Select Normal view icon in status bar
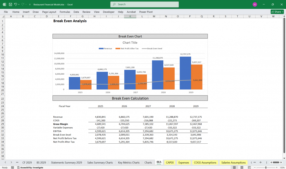 click(234, 167)
